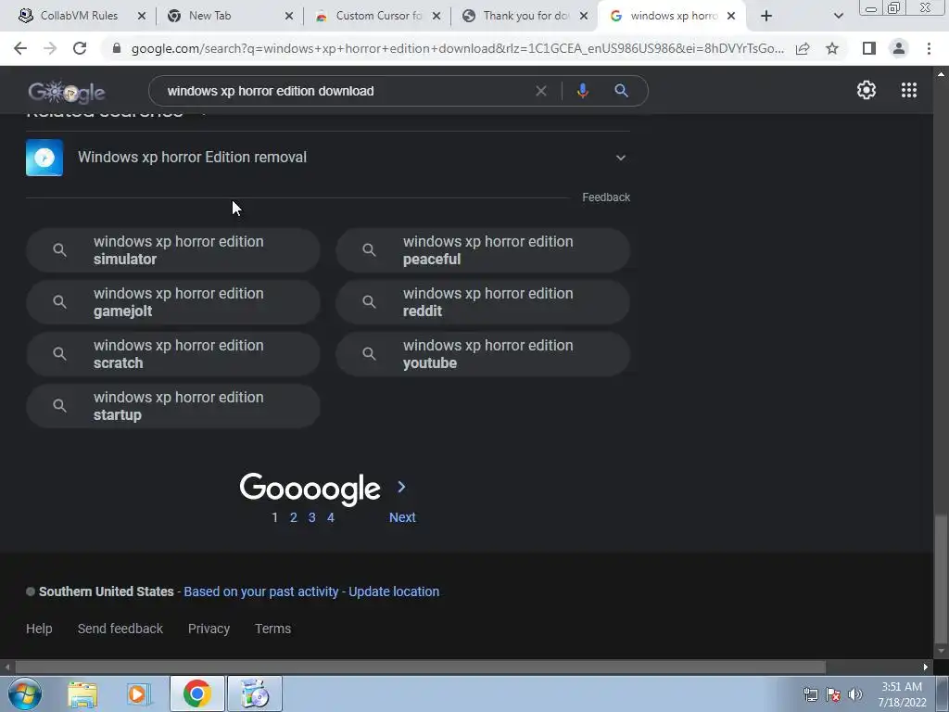
Task: Click the disc installer taskbar icon
Action: (x=255, y=693)
